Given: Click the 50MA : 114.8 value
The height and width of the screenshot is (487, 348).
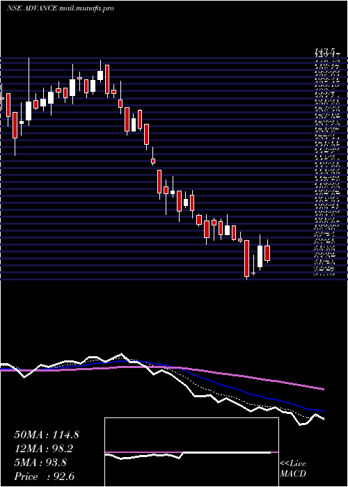Looking at the screenshot, I should coord(47,435).
